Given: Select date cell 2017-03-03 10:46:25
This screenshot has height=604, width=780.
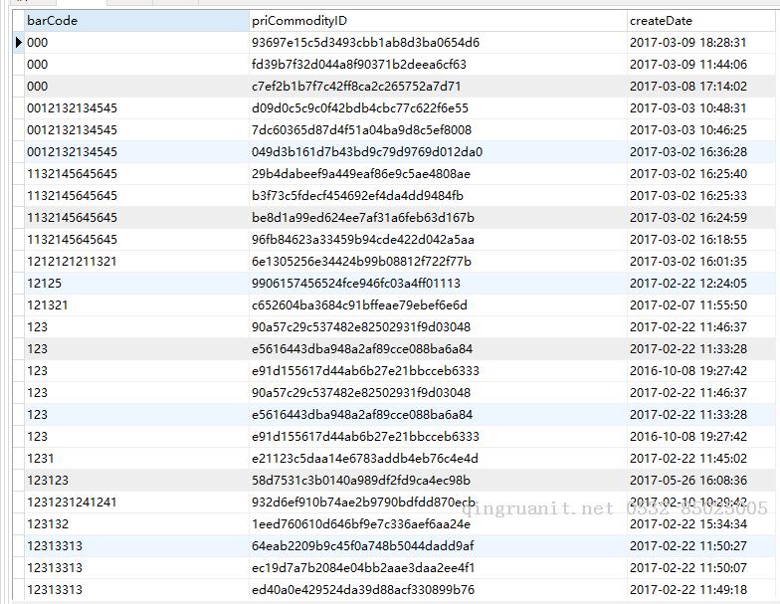Looking at the screenshot, I should [687, 130].
